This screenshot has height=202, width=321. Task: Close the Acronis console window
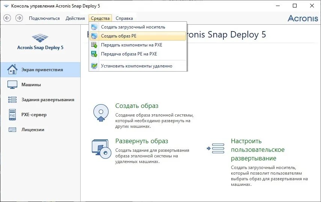click(312, 6)
